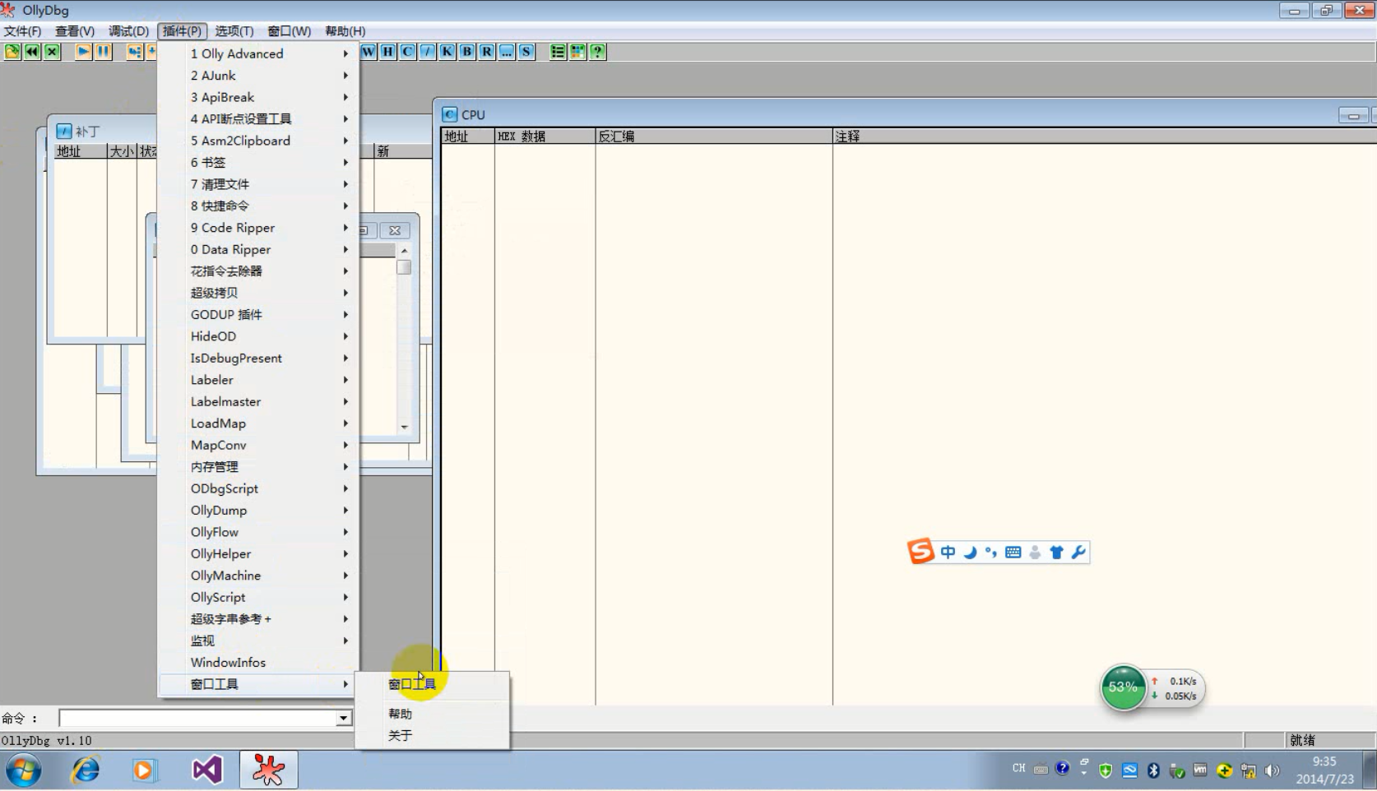Select 窗口工具 in the submenu
Image resolution: width=1377 pixels, height=791 pixels.
point(432,684)
